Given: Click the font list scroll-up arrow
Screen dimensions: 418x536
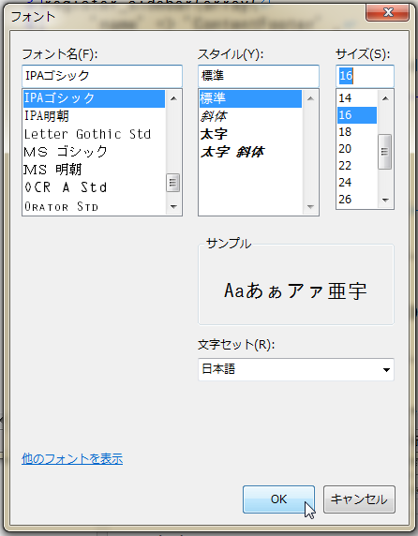Looking at the screenshot, I should 173,98.
